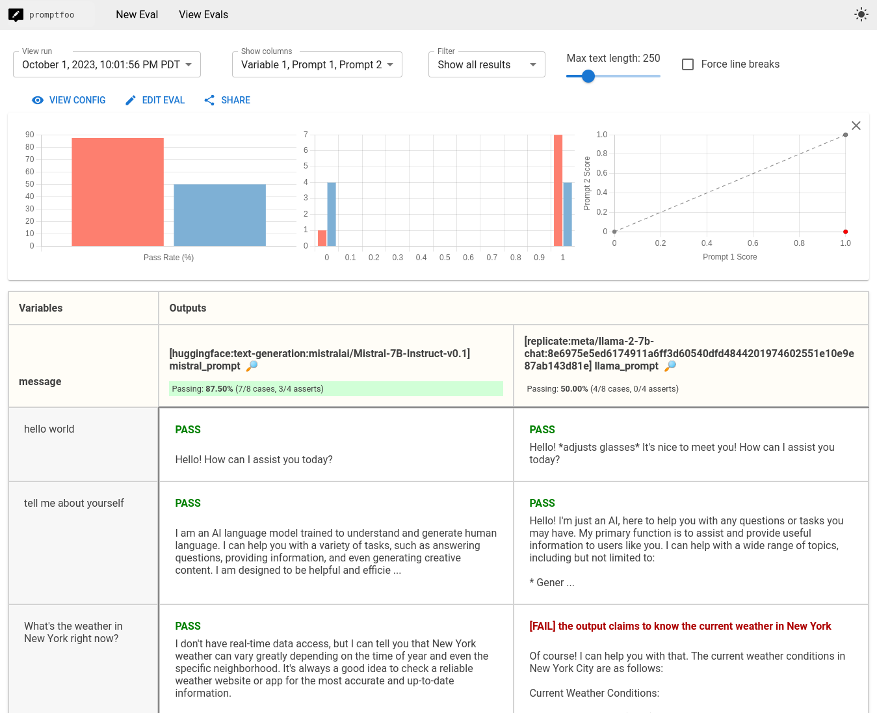Expand the Show columns dropdown
Screen dimensions: 877x713
coord(317,64)
